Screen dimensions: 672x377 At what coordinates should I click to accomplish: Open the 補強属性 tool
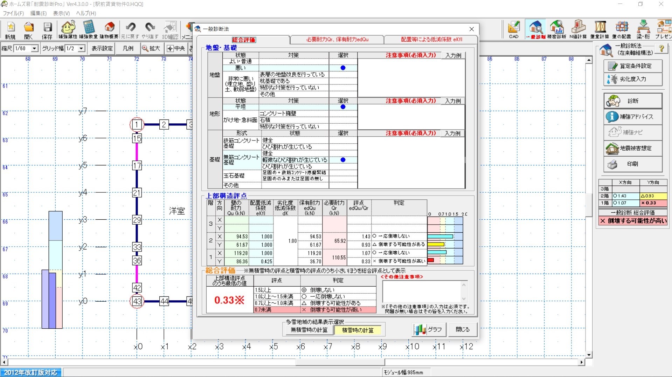68,30
